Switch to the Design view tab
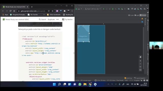 (143, 15)
